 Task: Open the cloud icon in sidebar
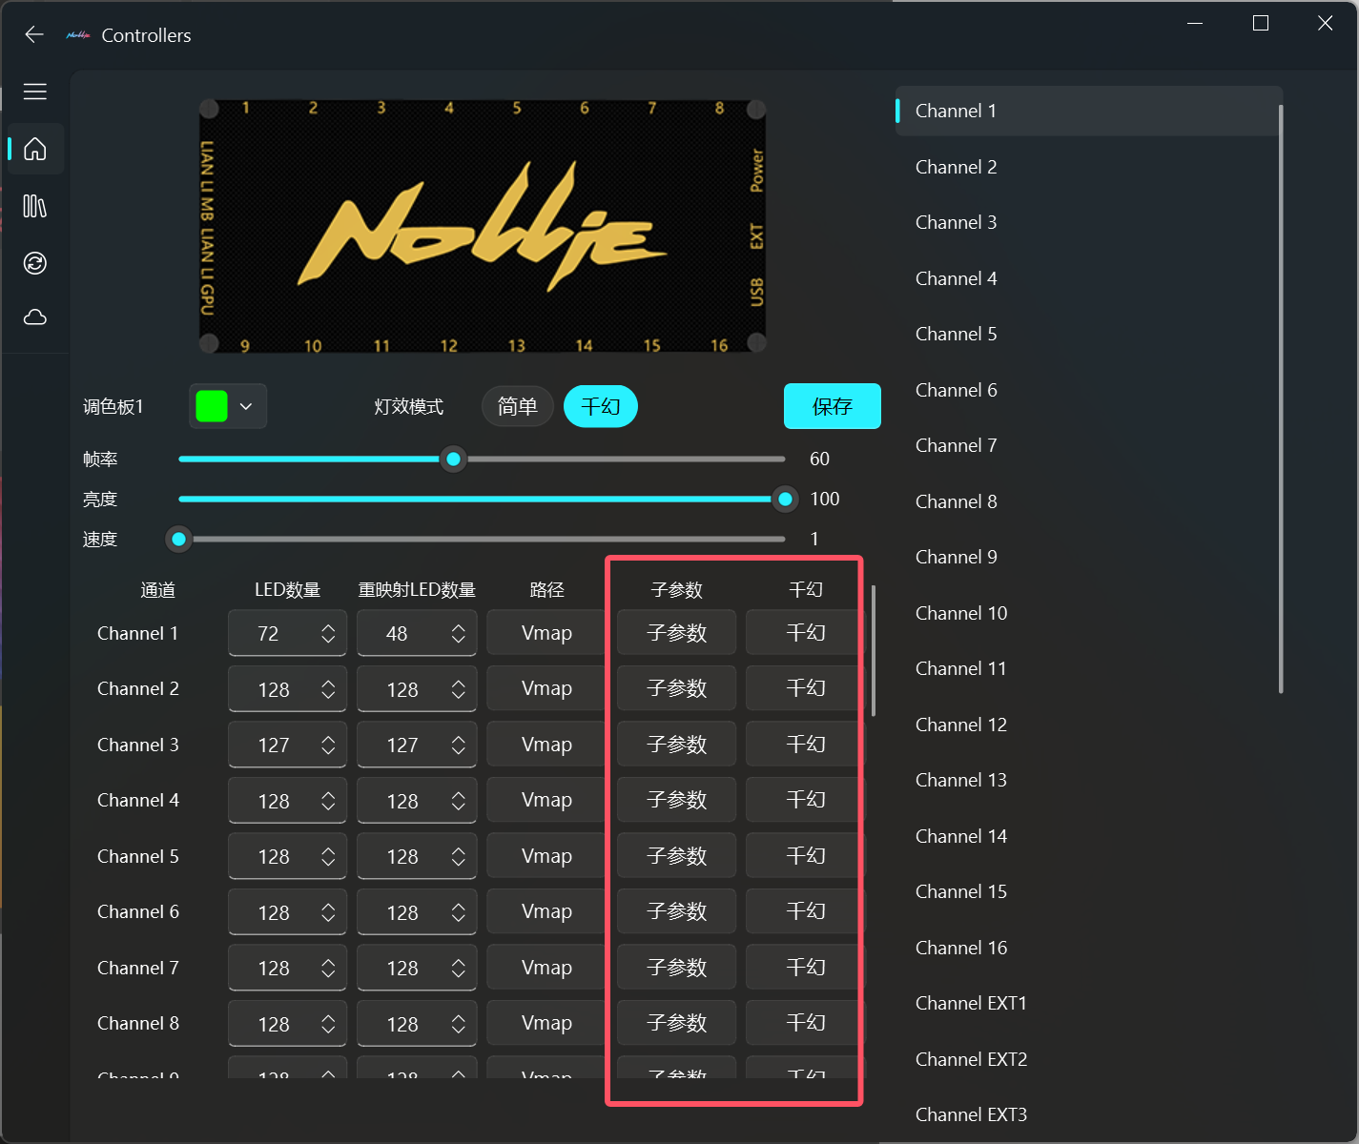(35, 317)
